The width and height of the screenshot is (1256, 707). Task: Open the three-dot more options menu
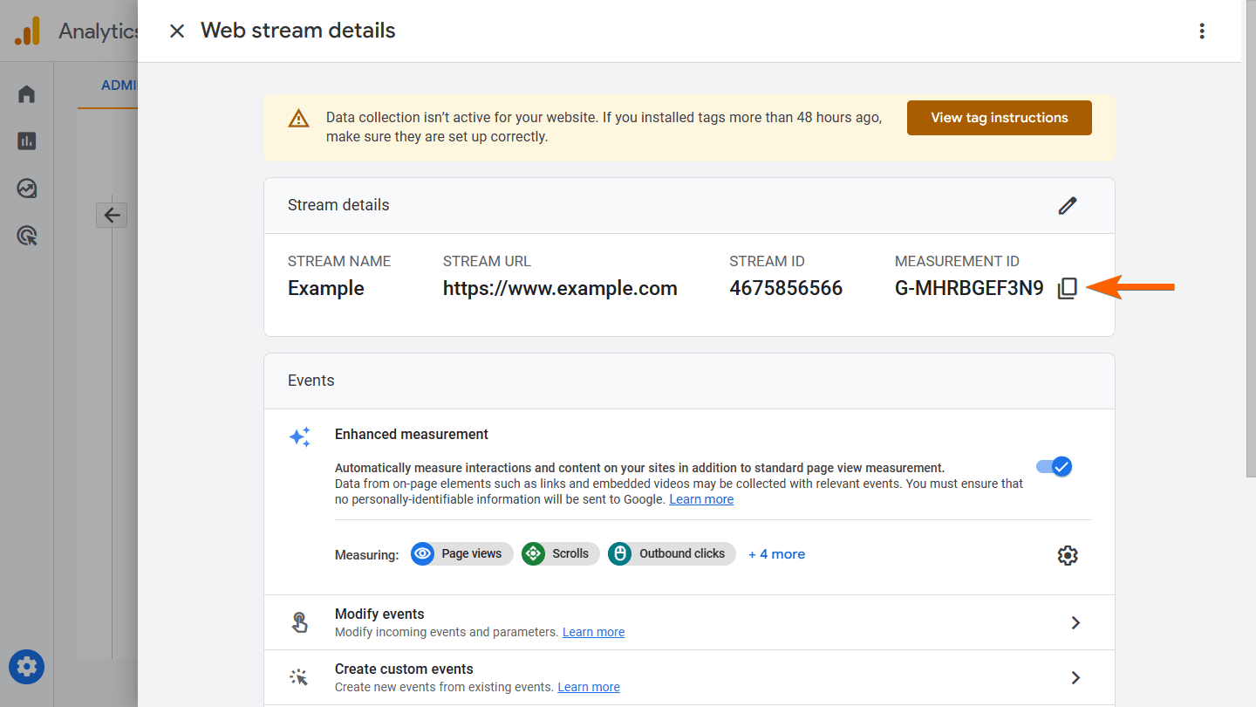coord(1202,31)
